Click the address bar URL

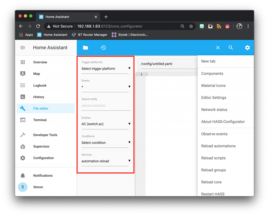pos(110,26)
